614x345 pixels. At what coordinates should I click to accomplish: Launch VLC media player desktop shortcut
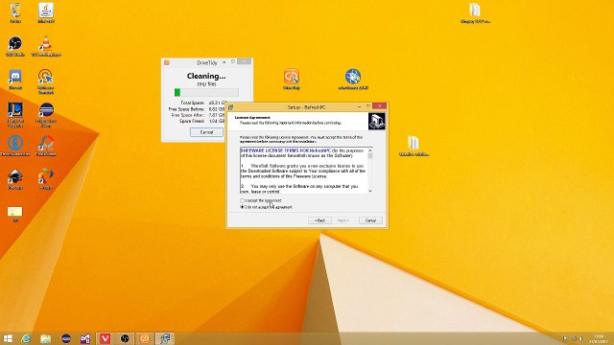tap(46, 46)
